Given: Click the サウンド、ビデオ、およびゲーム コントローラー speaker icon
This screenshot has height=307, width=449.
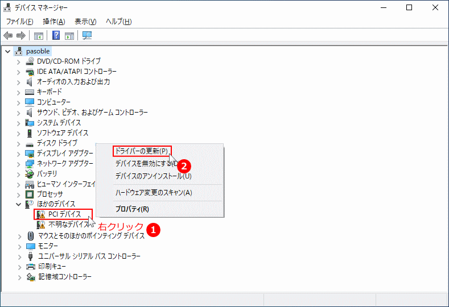Looking at the screenshot, I should tap(30, 113).
